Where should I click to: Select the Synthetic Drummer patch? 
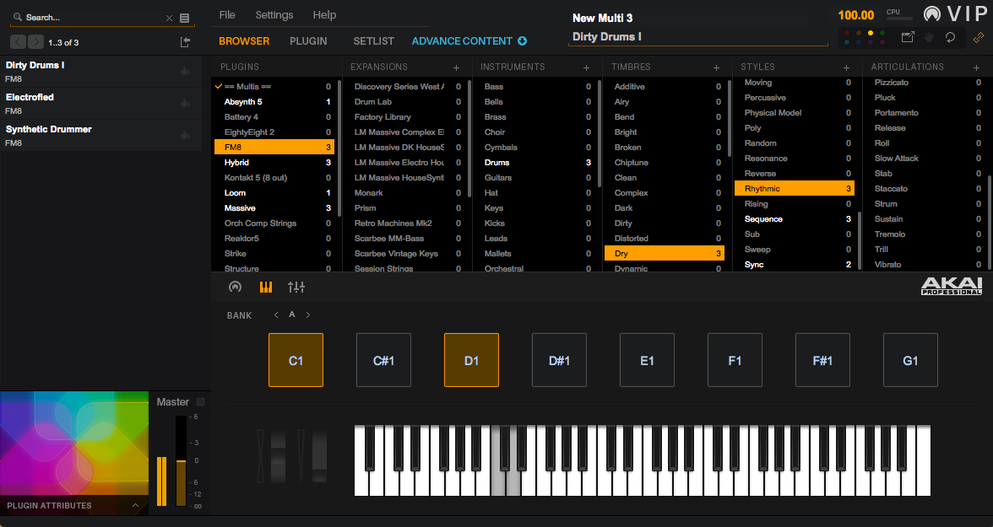[x=101, y=136]
